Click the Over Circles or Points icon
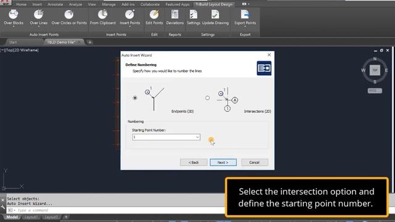Screen dimensions: 395x222 tap(69, 15)
